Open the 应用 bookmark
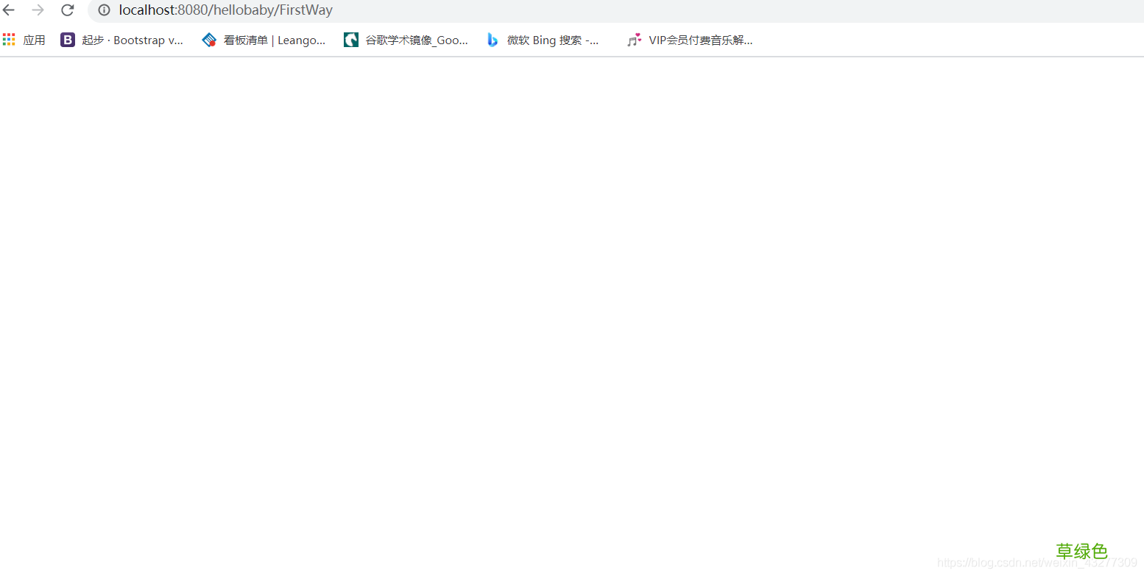 [x=34, y=39]
